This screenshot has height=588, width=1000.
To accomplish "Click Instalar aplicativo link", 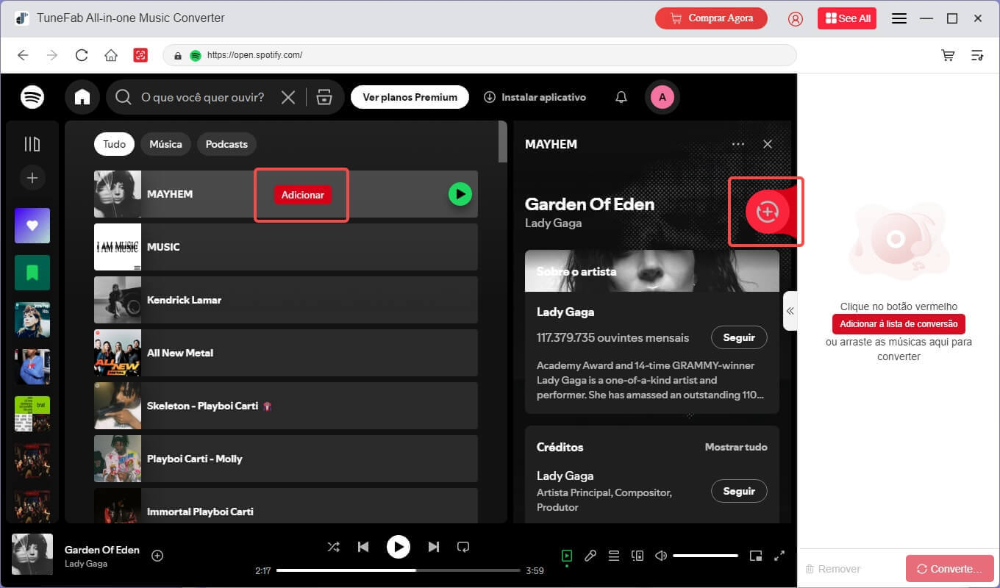I will (x=535, y=97).
